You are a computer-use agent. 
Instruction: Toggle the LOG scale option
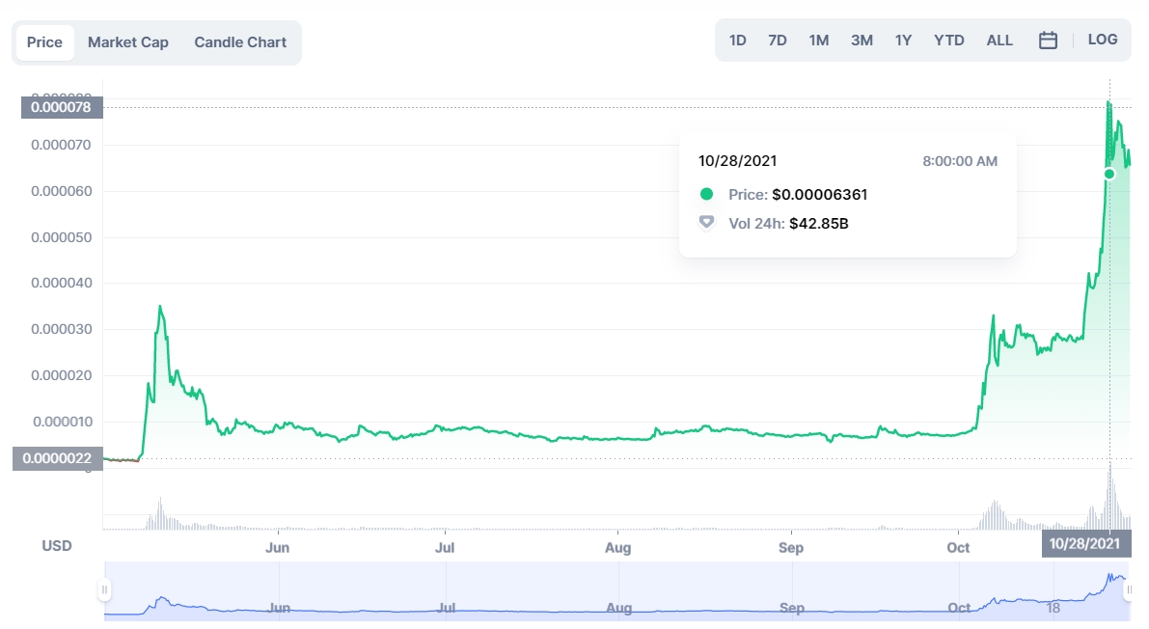pos(1102,41)
